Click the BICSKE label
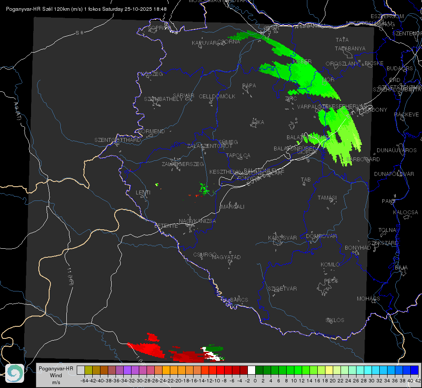Screen dimensions: 422x388 374,63
